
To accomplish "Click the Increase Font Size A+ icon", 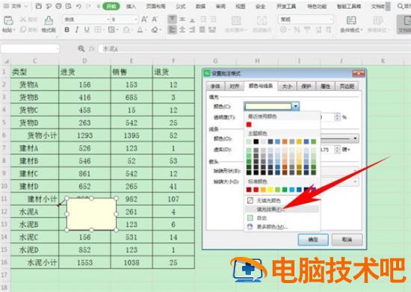I will (x=145, y=19).
